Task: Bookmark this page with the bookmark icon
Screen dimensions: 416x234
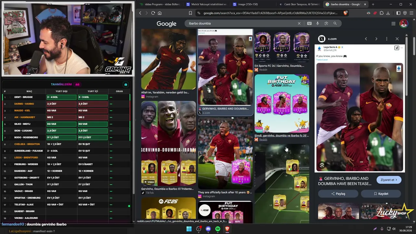Action: pos(190,13)
